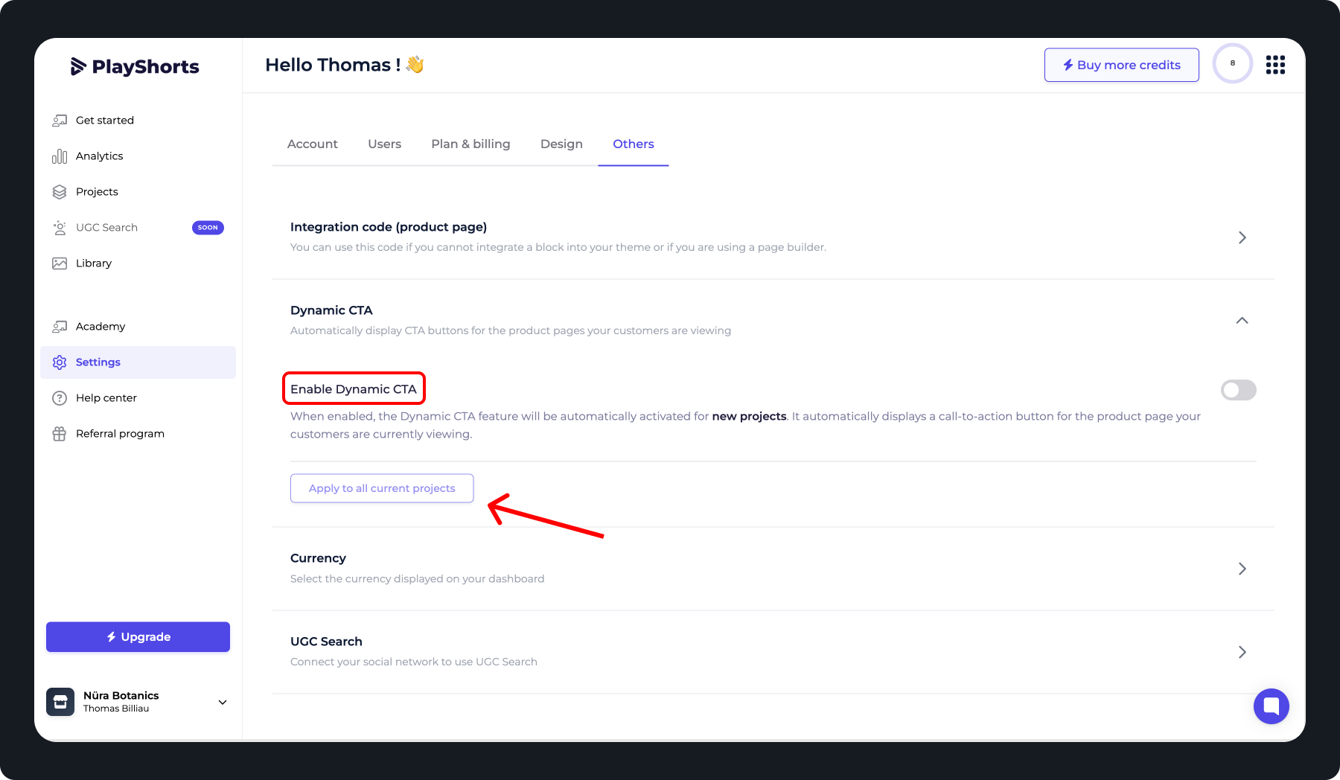Click the UGC Search section heading
Screen dimensions: 1340x780
point(326,642)
